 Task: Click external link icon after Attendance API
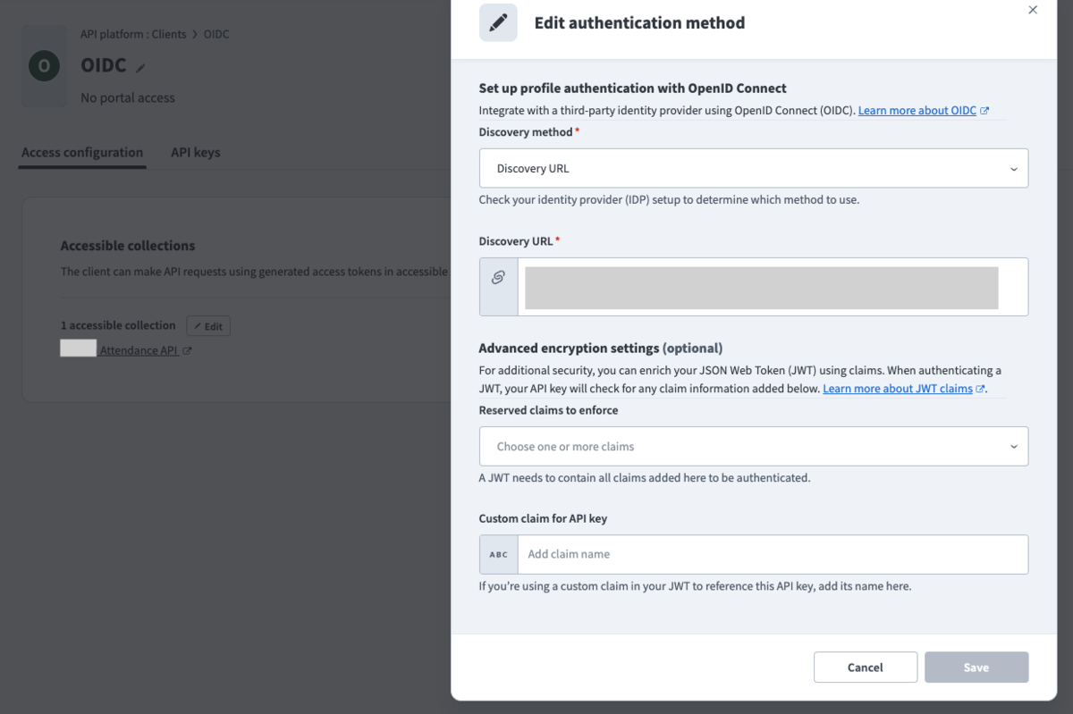click(x=187, y=351)
